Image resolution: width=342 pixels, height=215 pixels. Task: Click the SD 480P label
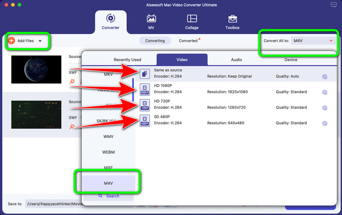point(162,117)
